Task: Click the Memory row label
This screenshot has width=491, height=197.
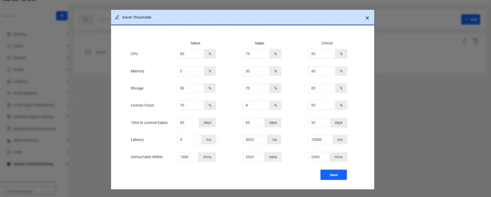Action: 138,71
